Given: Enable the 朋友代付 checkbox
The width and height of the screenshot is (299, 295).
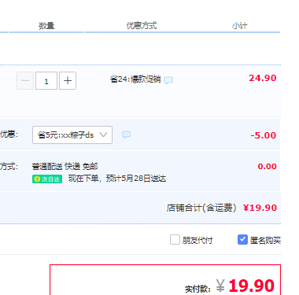Looking at the screenshot, I should pyautogui.click(x=175, y=239).
